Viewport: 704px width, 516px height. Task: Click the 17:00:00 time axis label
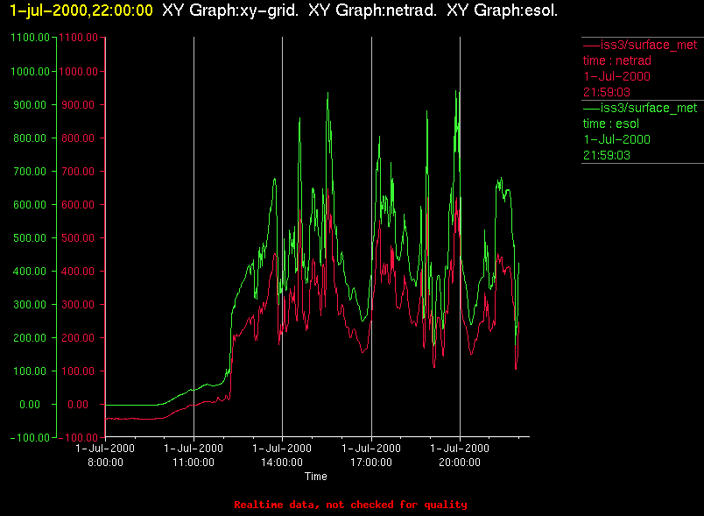371,462
